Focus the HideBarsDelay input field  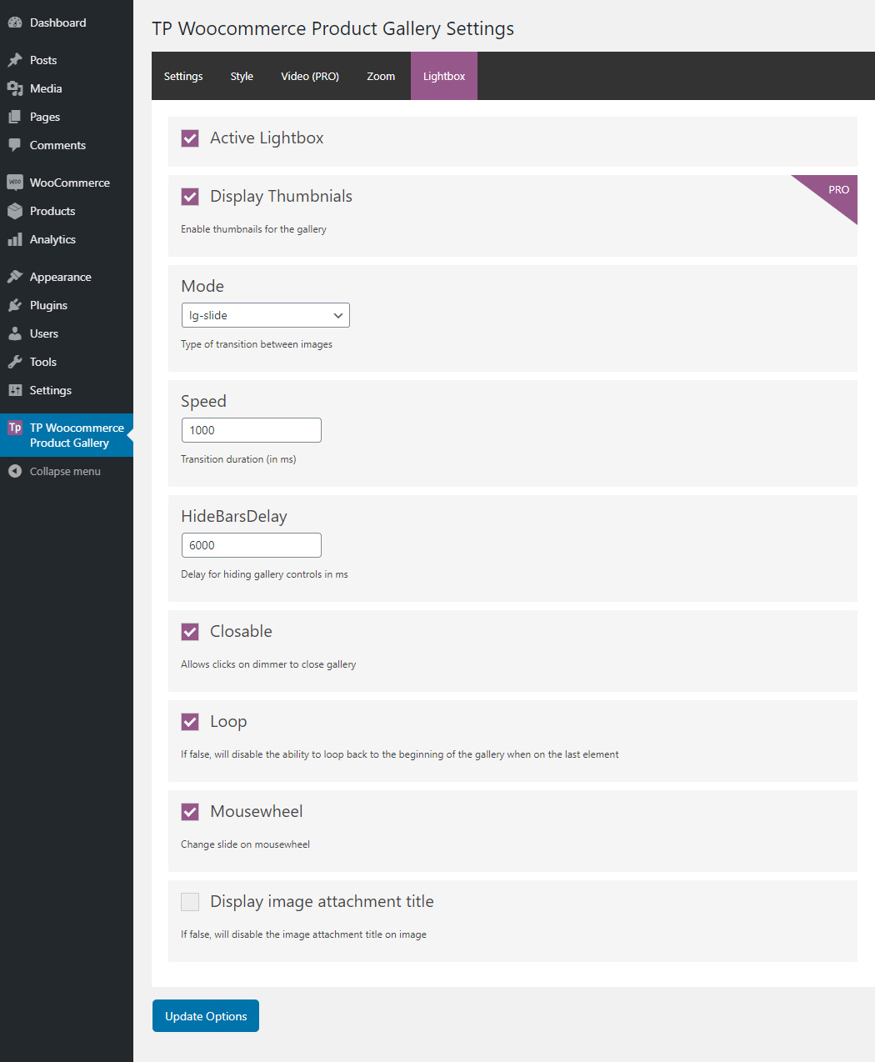point(252,545)
